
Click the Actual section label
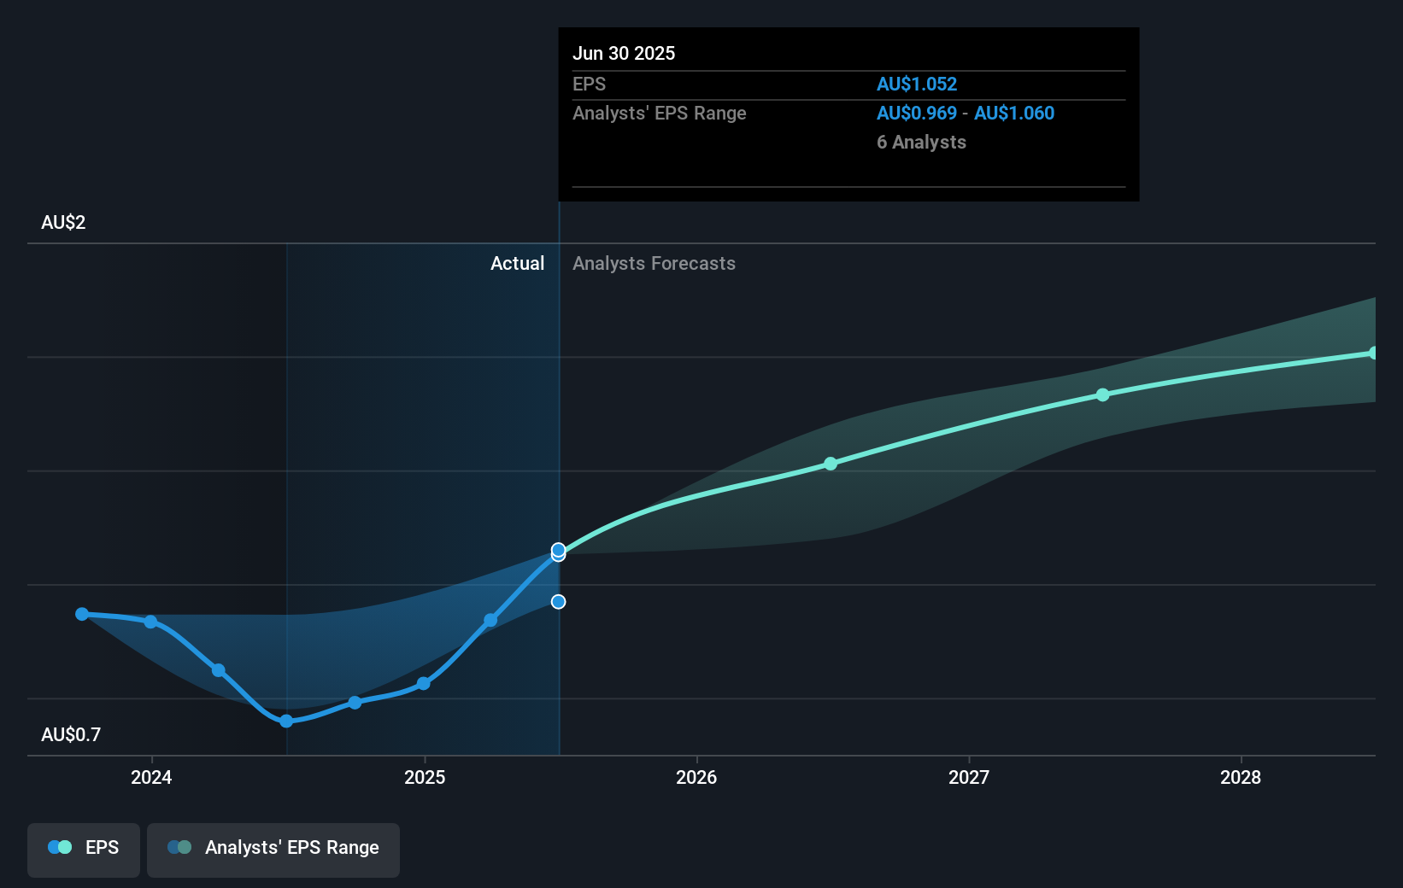[517, 264]
